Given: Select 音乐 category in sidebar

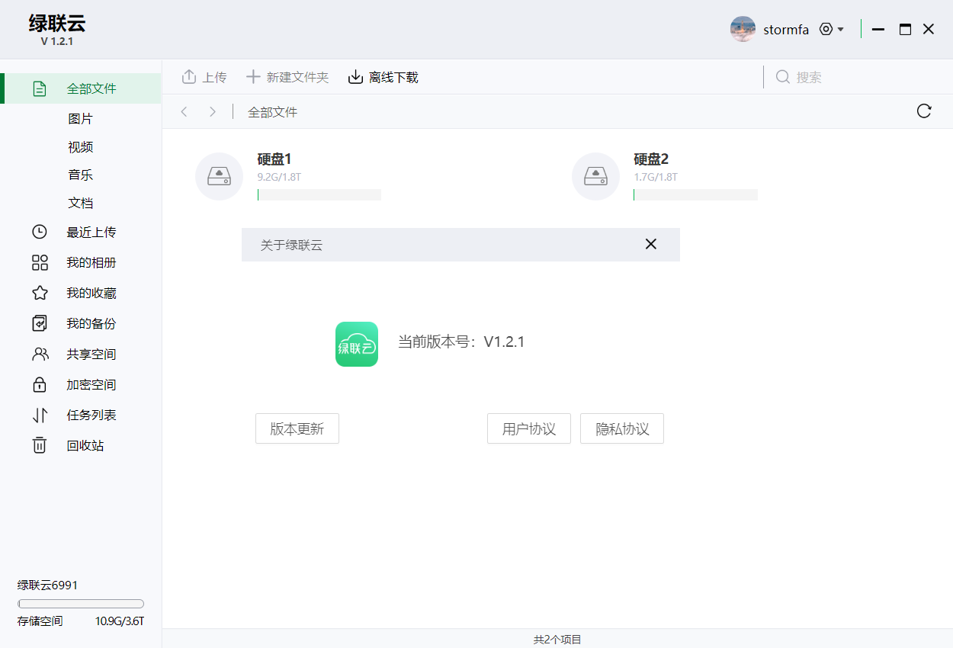Looking at the screenshot, I should tap(80, 175).
